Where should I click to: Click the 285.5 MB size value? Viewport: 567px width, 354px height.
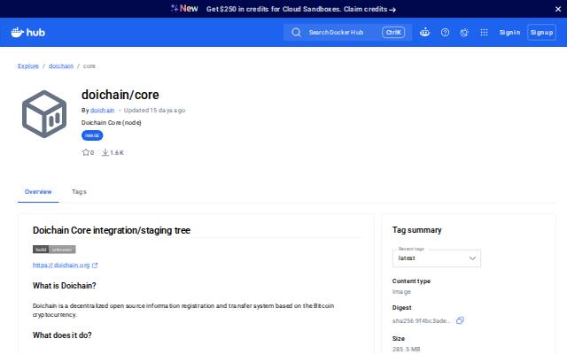click(406, 350)
